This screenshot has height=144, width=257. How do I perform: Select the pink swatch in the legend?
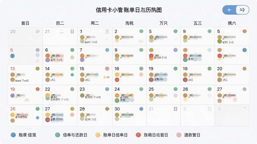coord(179,135)
